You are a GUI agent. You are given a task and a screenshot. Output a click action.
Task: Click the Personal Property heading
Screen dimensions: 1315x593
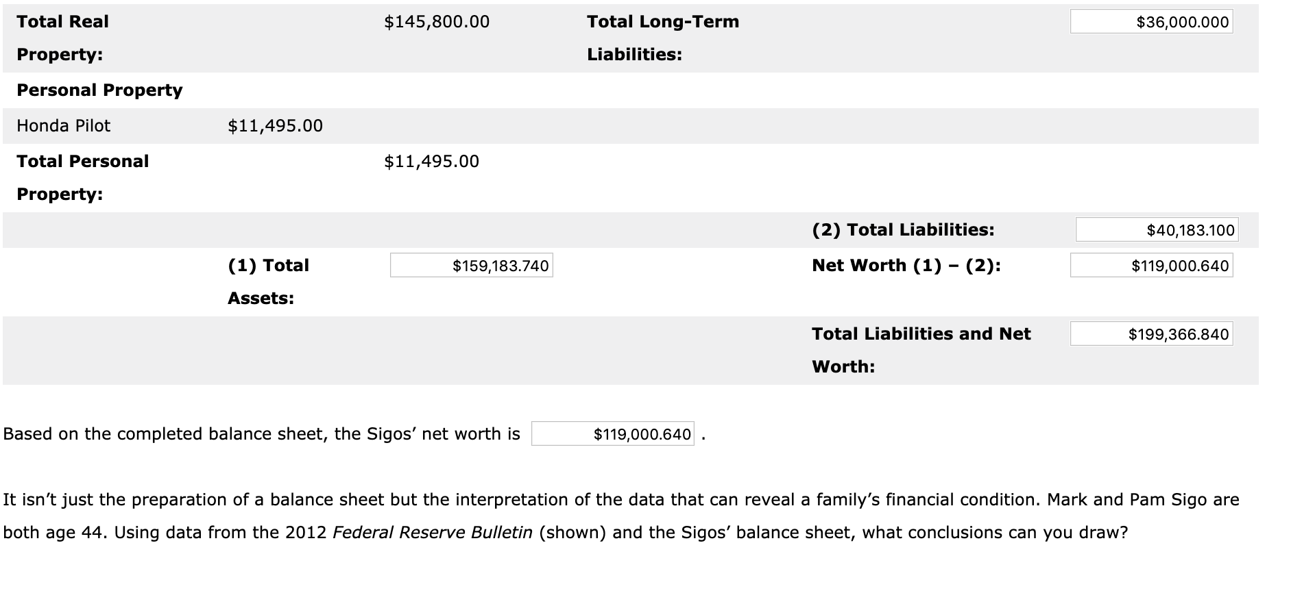coord(99,90)
